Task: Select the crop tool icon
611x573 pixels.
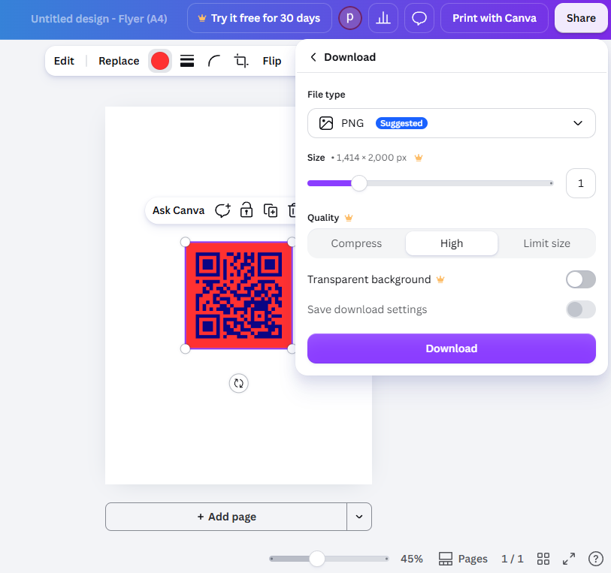Action: tap(240, 61)
